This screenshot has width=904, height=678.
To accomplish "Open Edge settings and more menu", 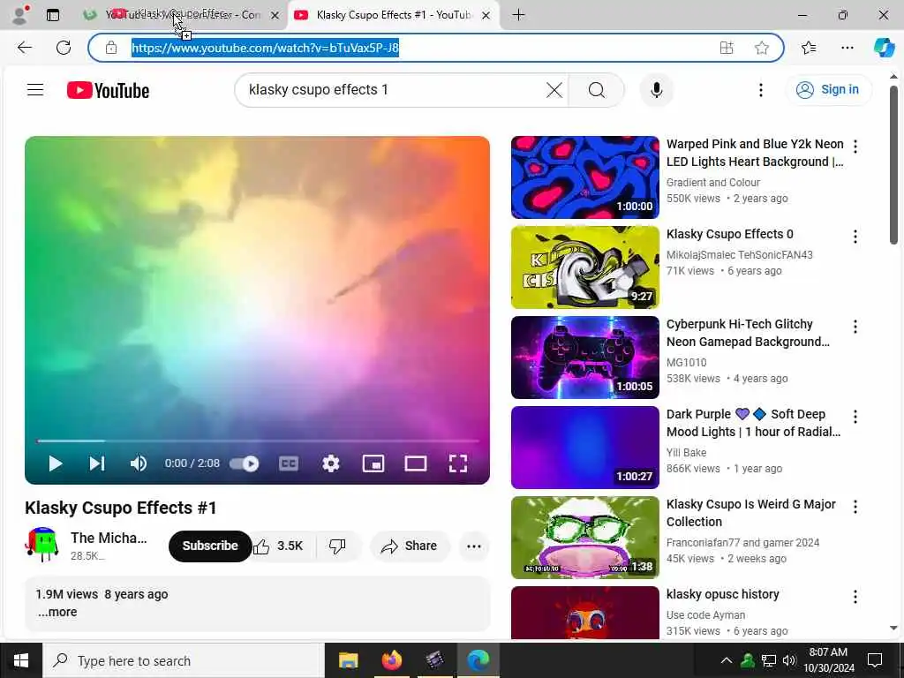I will (847, 48).
